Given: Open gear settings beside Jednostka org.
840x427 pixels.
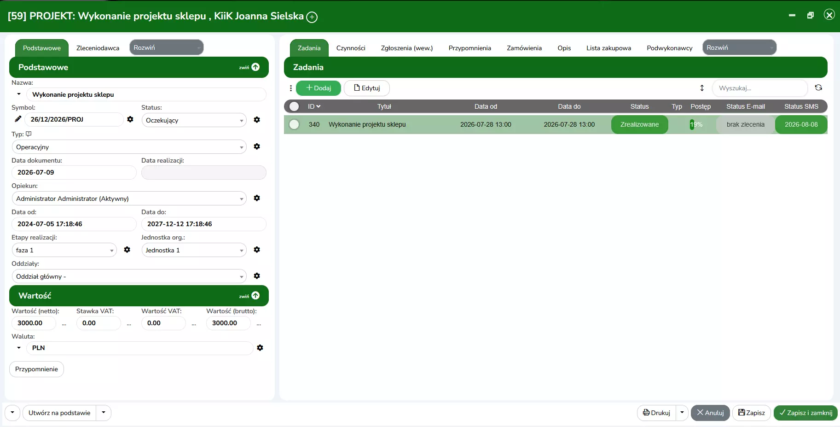Looking at the screenshot, I should [257, 250].
